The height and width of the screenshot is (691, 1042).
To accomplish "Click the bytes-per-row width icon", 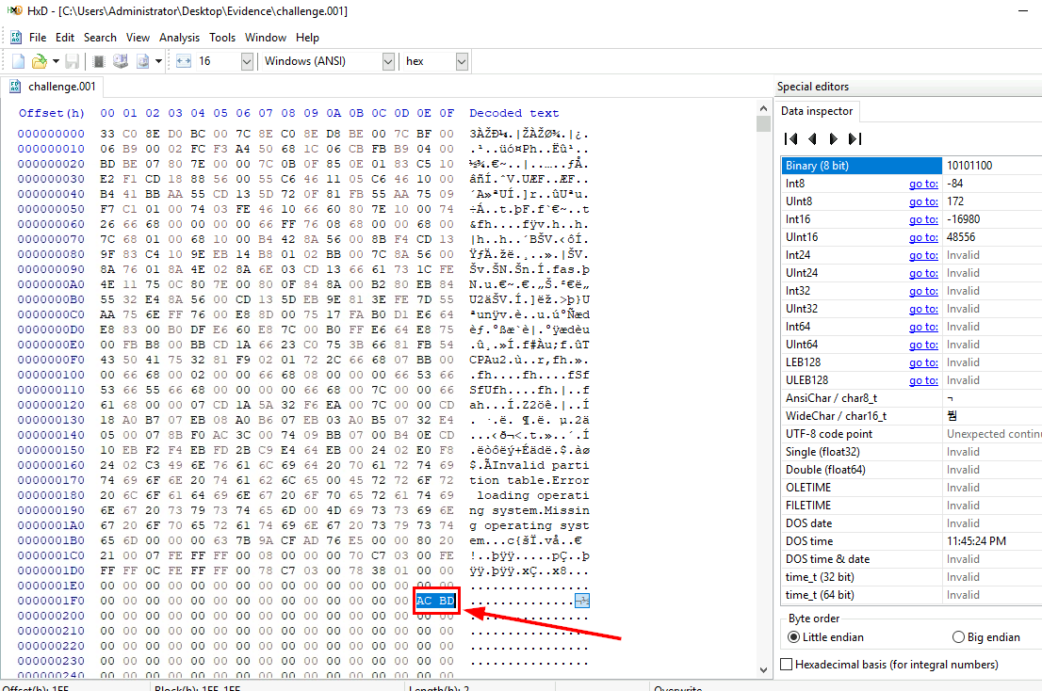I will pyautogui.click(x=184, y=62).
